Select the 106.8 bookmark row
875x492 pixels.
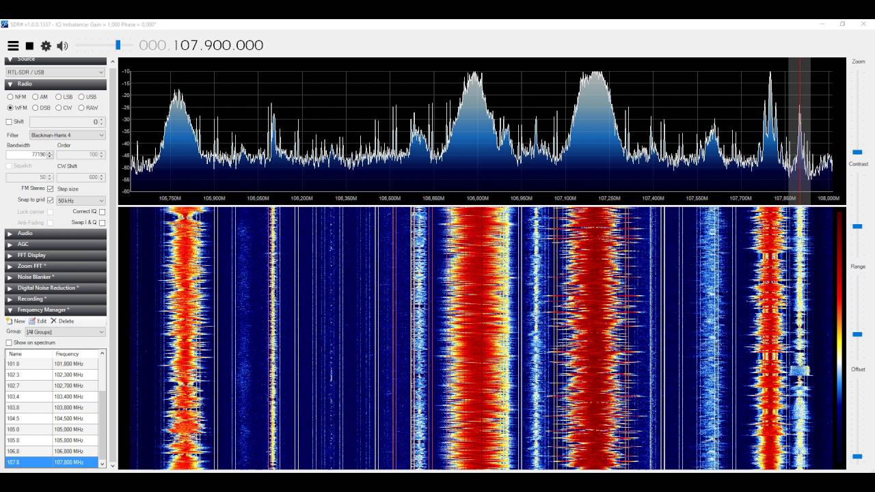pyautogui.click(x=51, y=452)
